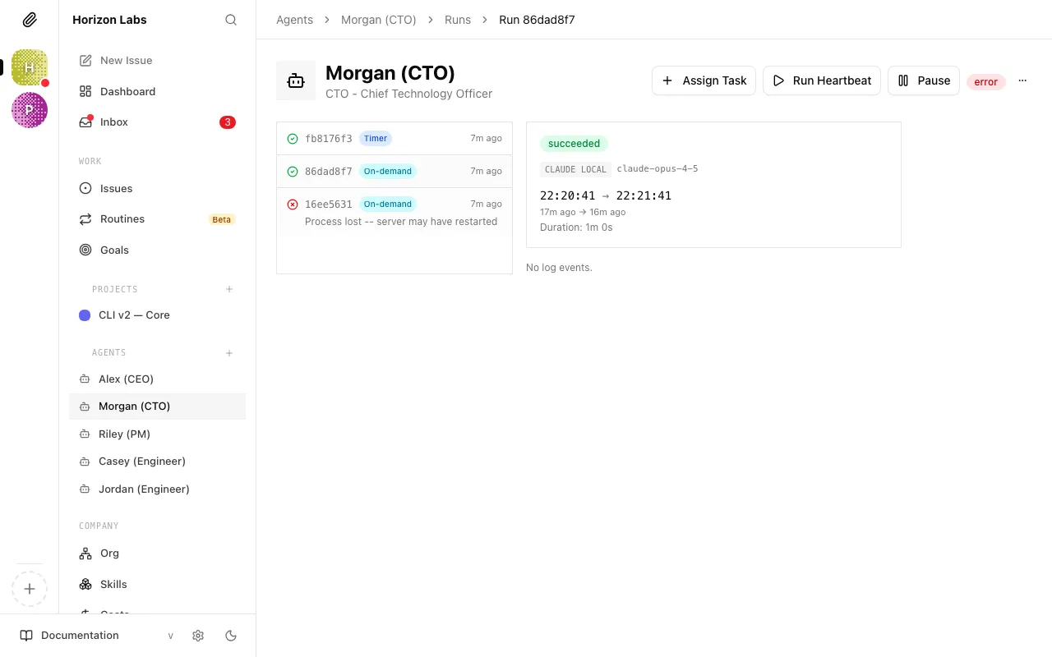Open the Inbox
The image size is (1052, 657).
[x=157, y=122]
